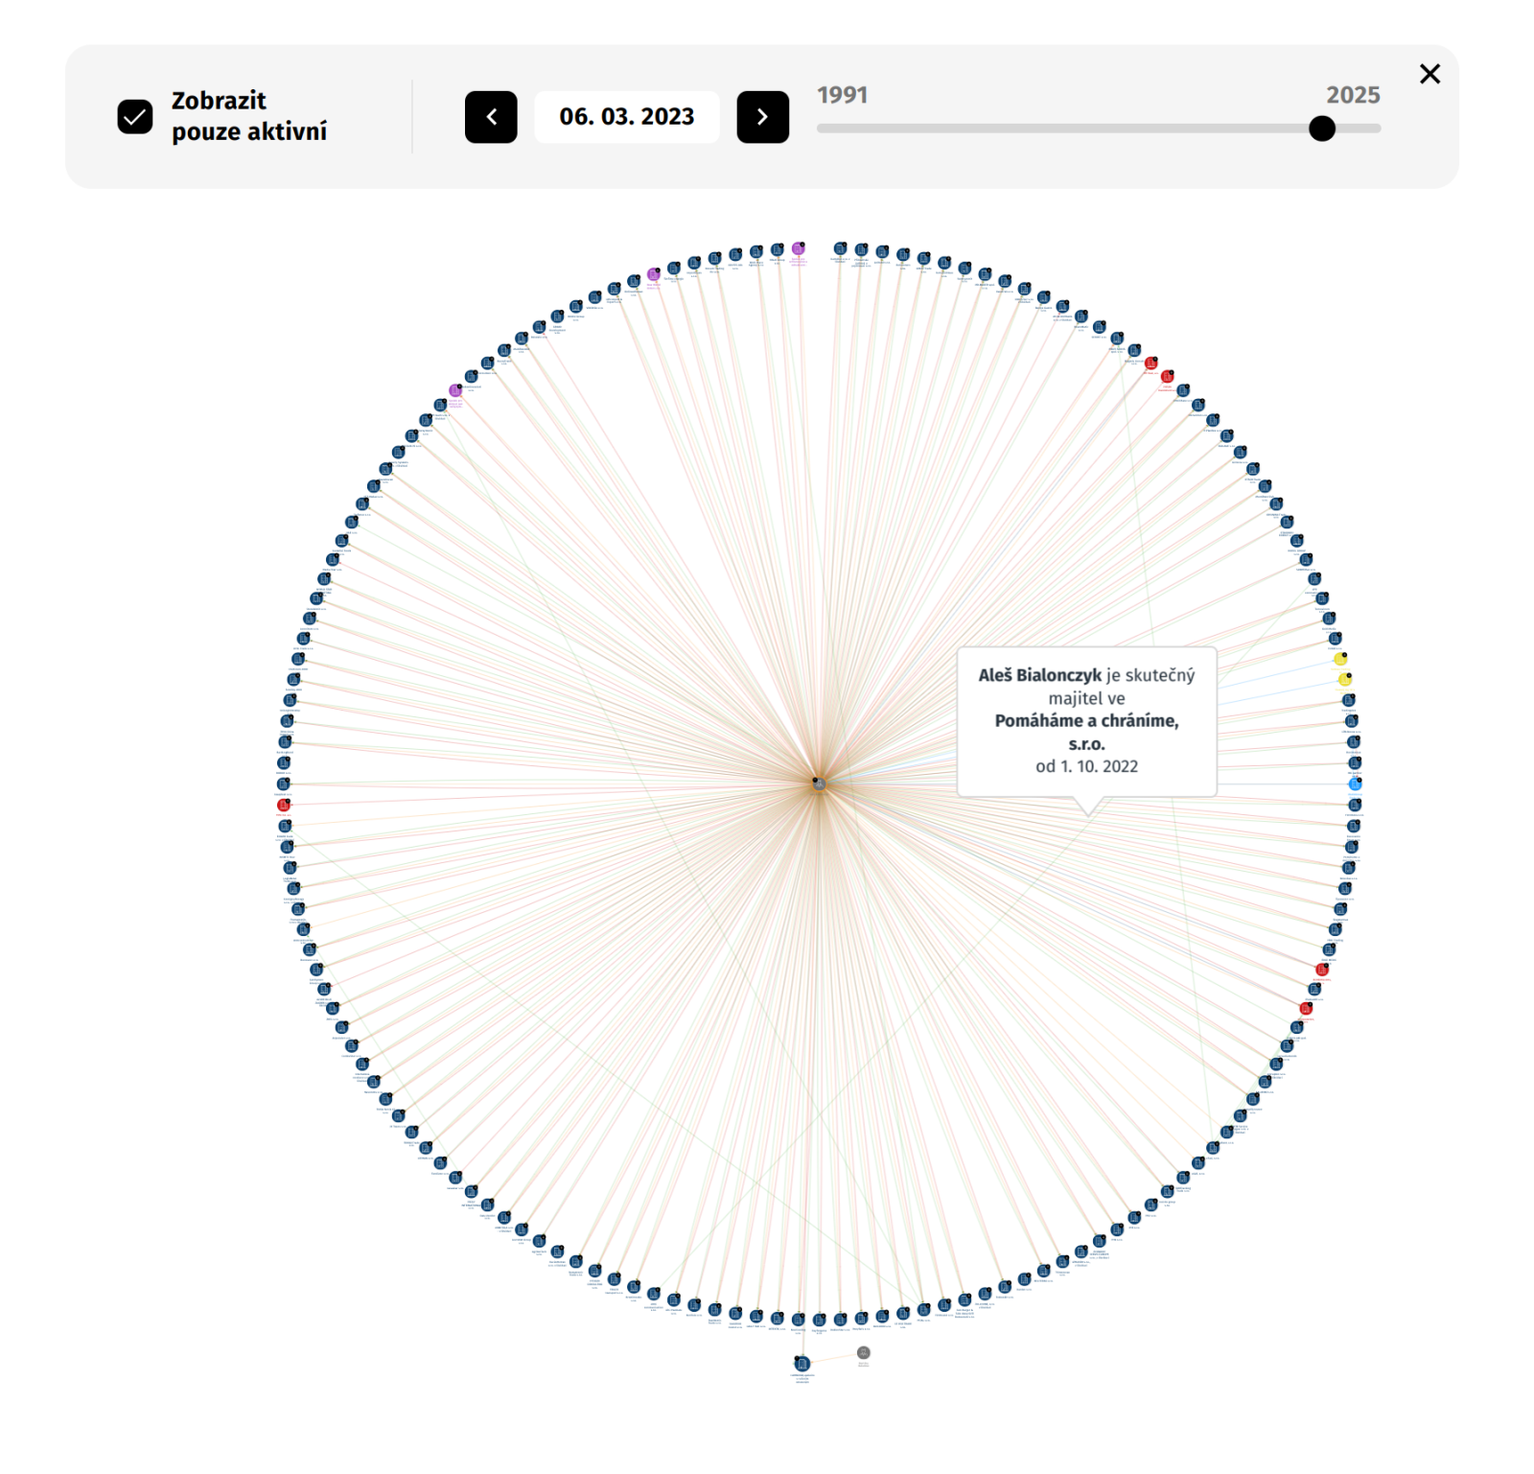Image resolution: width=1534 pixels, height=1474 pixels.
Task: Advance to the next date with right arrow
Action: tap(762, 117)
